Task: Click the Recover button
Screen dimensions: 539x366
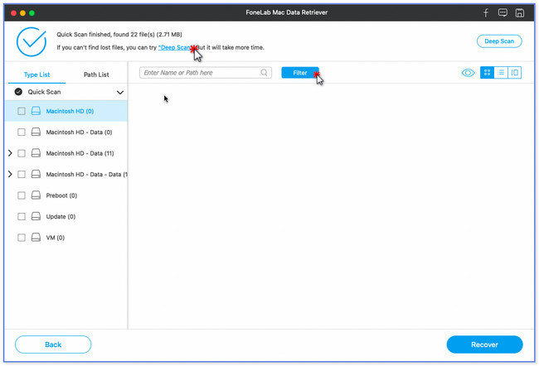Action: [x=485, y=344]
